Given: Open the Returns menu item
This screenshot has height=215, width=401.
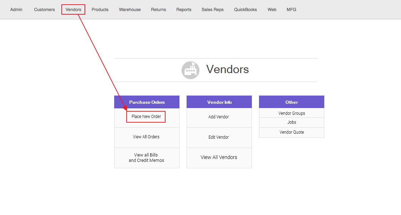Looking at the screenshot, I should 158,10.
